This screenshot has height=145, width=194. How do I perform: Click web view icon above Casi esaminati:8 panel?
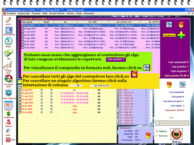pyautogui.click(x=182, y=85)
